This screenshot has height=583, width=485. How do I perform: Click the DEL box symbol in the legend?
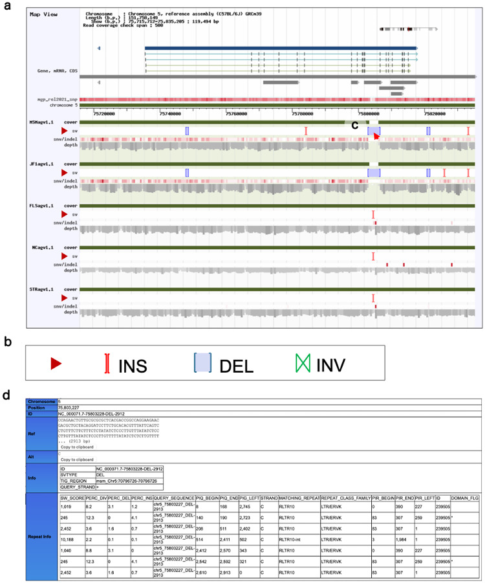202,362
